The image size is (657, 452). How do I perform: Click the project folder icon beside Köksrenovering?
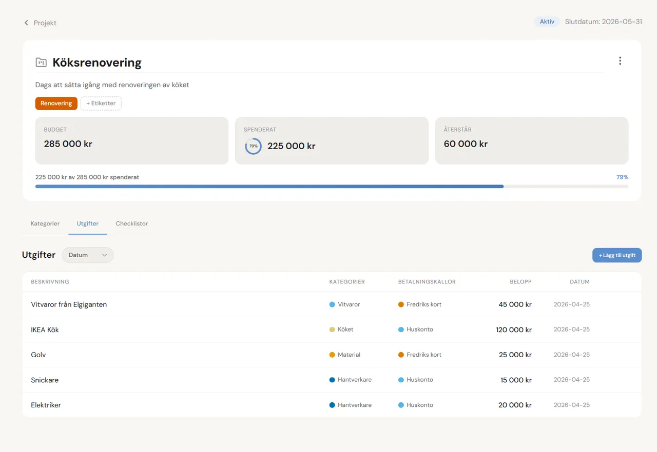click(41, 63)
